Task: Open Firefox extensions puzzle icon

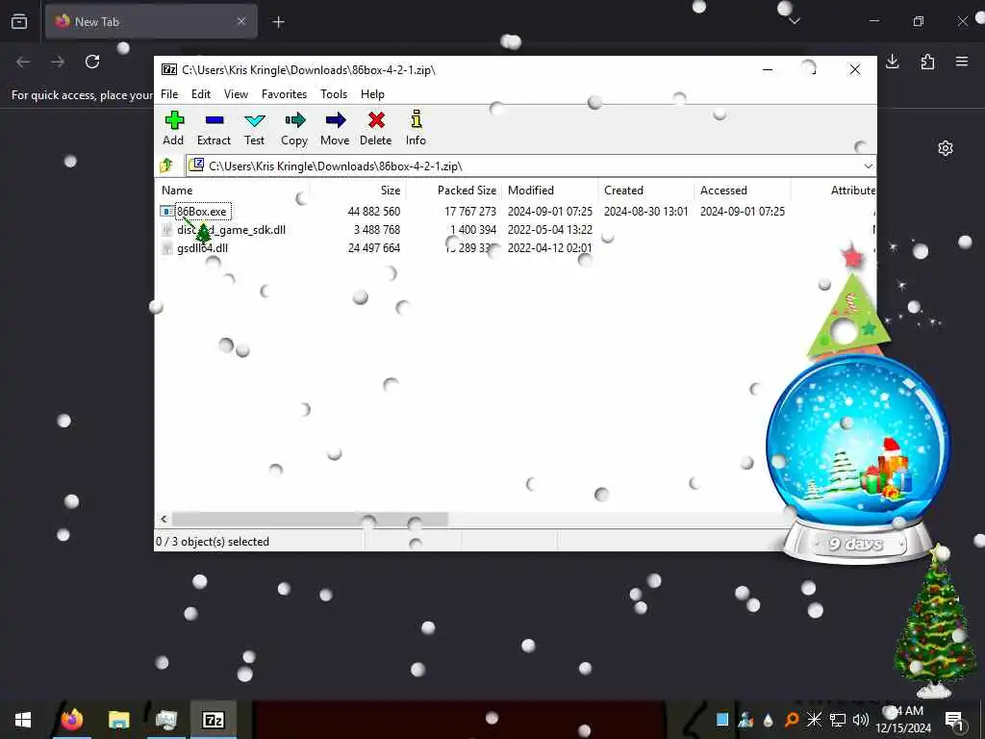Action: (x=927, y=62)
